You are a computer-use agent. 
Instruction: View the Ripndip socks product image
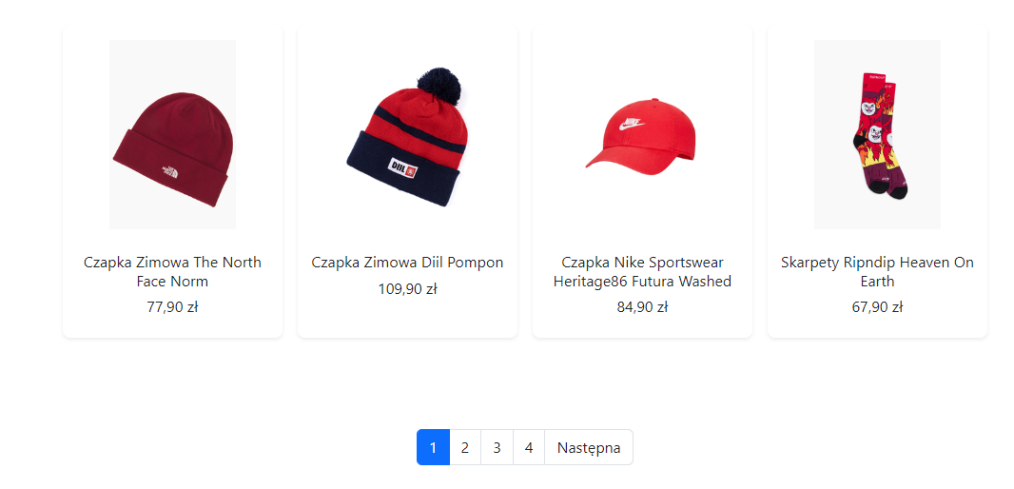coord(877,134)
